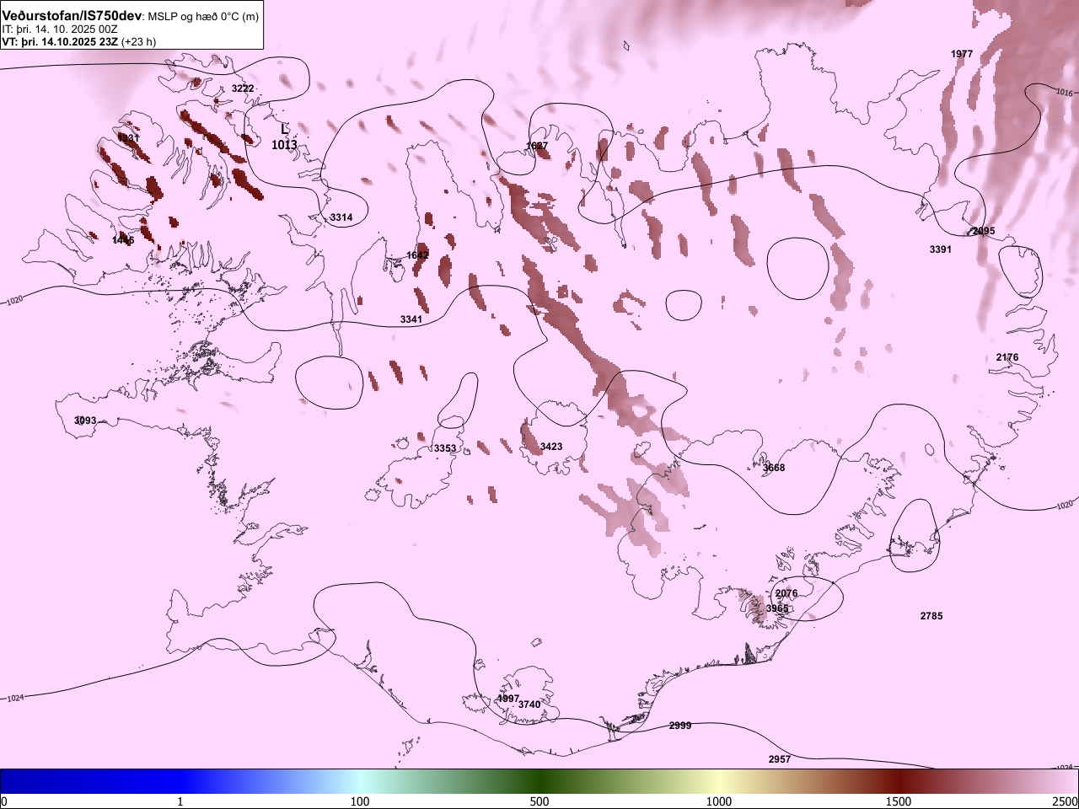Viewport: 1079px width, 809px height.
Task: Click the colorbar tick label 1
Action: [180, 801]
